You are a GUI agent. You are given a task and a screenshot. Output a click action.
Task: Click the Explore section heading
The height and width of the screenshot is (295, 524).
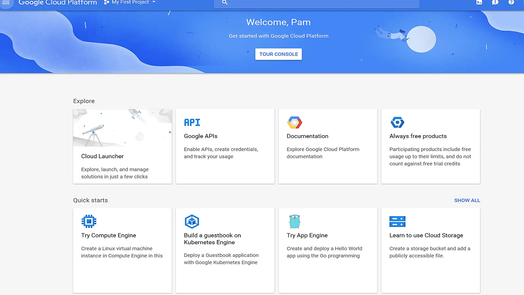(84, 101)
